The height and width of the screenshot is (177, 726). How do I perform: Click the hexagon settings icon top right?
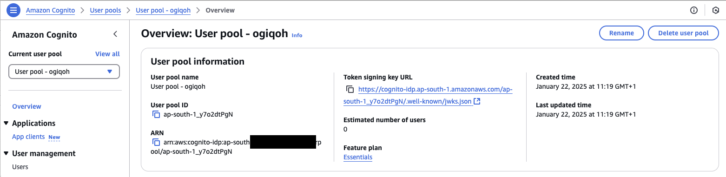point(715,10)
